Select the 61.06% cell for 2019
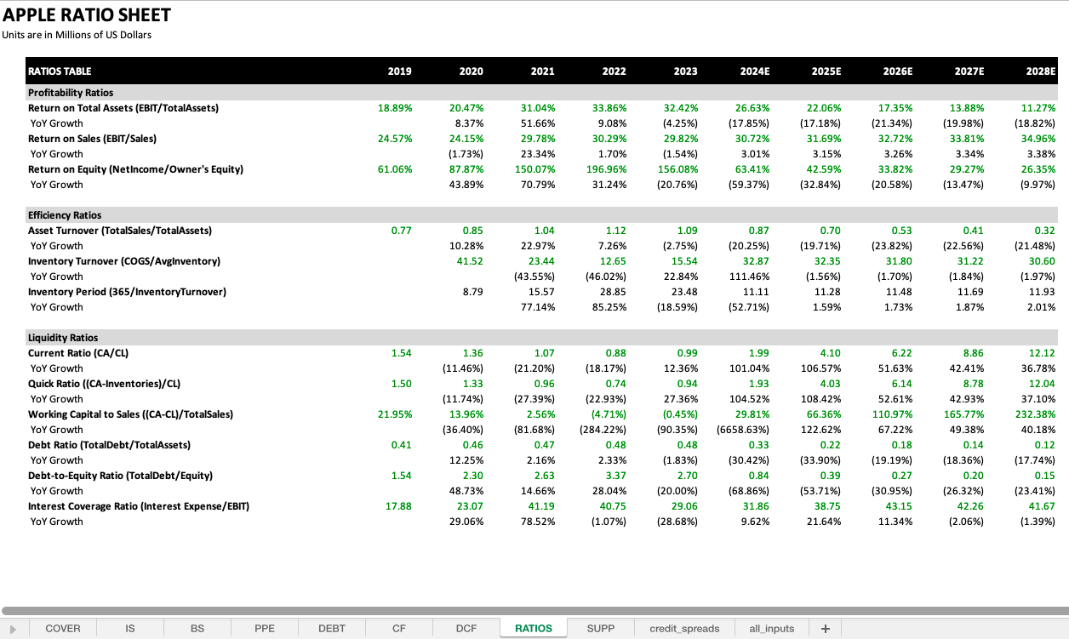This screenshot has width=1069, height=639. pyautogui.click(x=395, y=169)
